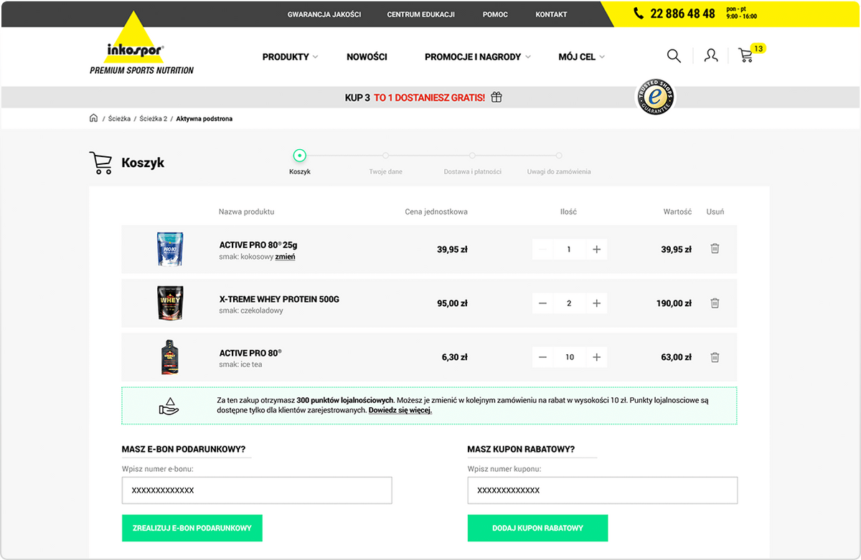Click the Trusted Shops guarantee badge
Image resolution: width=861 pixels, height=560 pixels.
click(656, 96)
